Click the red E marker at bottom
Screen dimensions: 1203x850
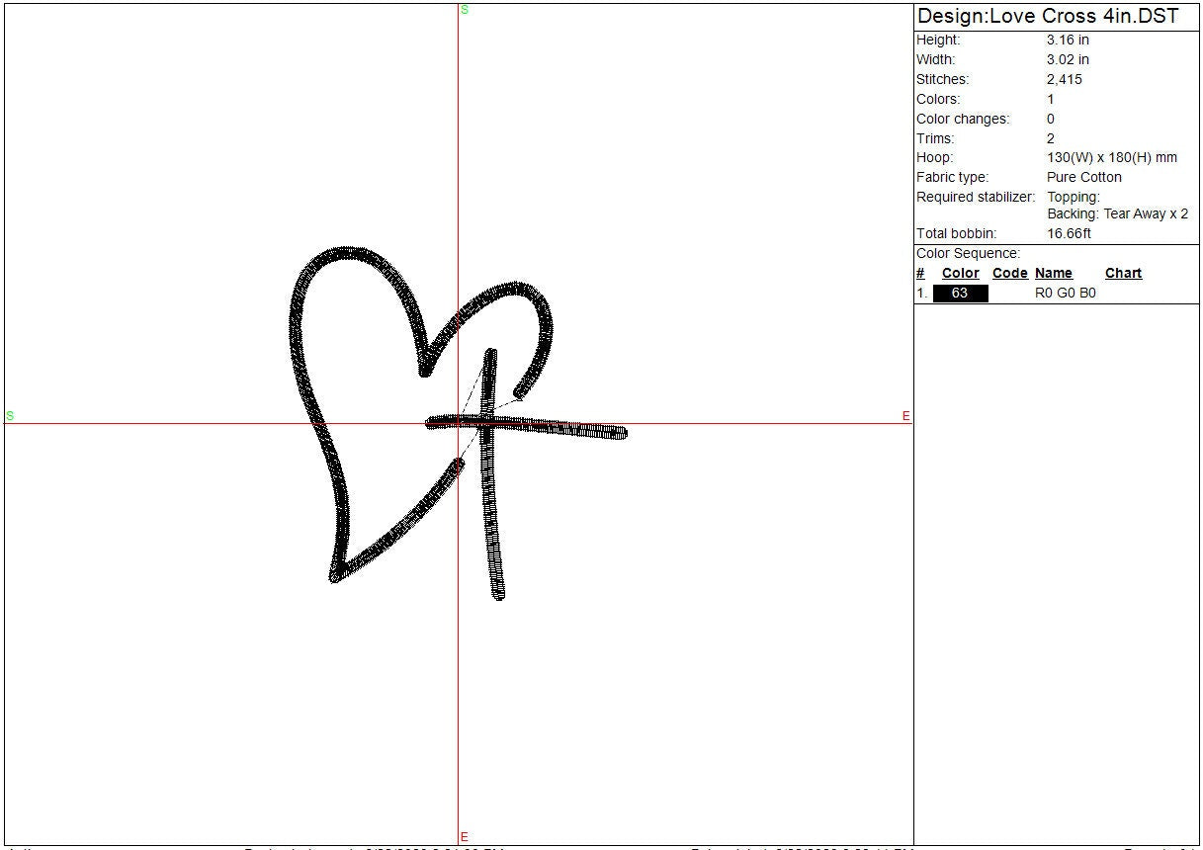(464, 837)
